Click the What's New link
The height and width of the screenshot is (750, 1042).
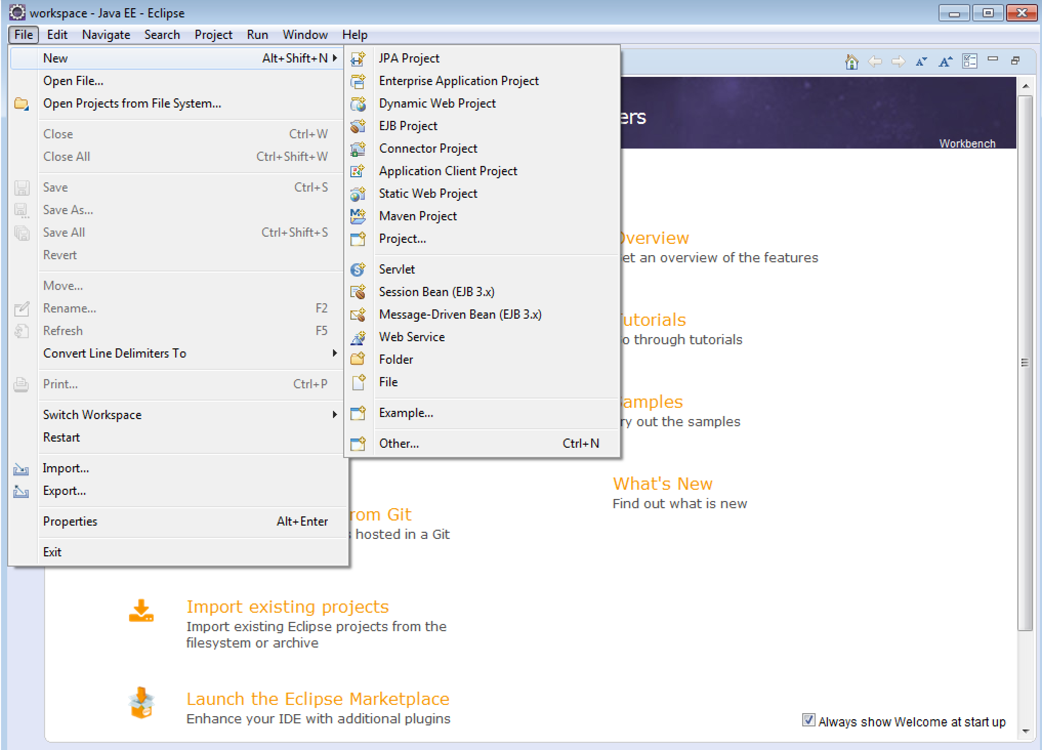[x=662, y=483]
